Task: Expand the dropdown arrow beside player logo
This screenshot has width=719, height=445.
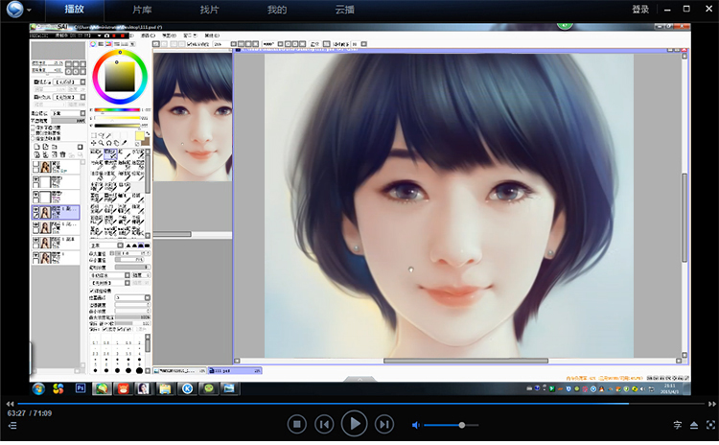Action: (29, 11)
